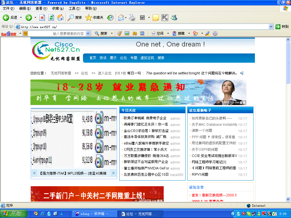Screen dimensions: 291x218
Task: Open dropdown next to 空间 button
Action: click(168, 33)
